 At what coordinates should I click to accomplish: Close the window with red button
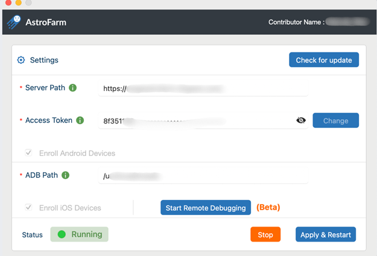point(8,3)
